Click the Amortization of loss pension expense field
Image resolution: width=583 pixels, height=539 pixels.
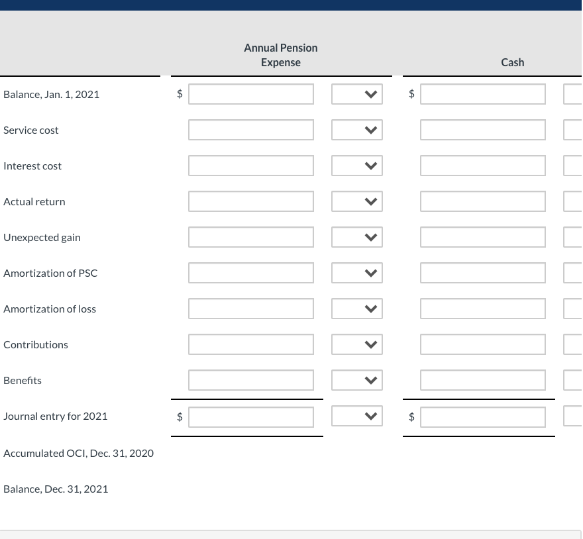pos(250,308)
